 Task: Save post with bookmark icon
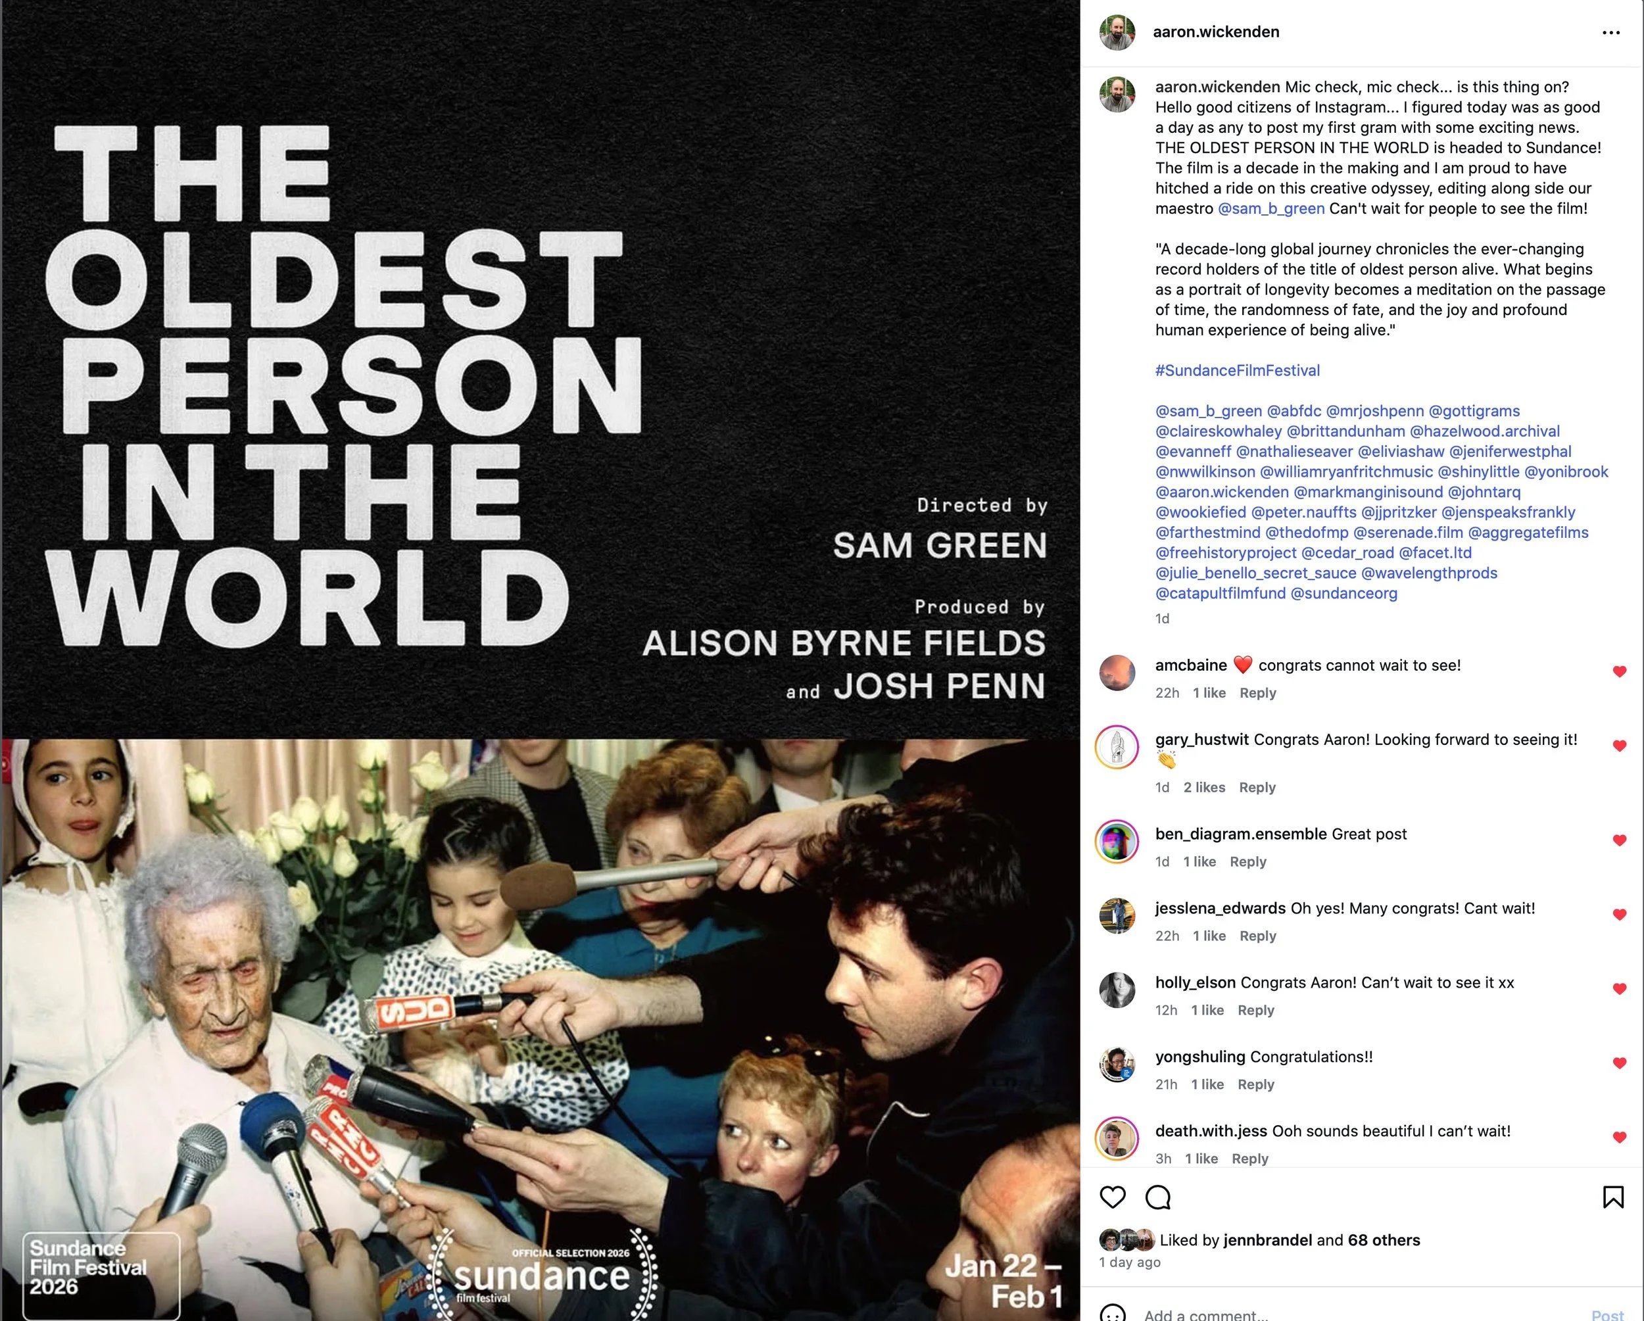coord(1612,1197)
